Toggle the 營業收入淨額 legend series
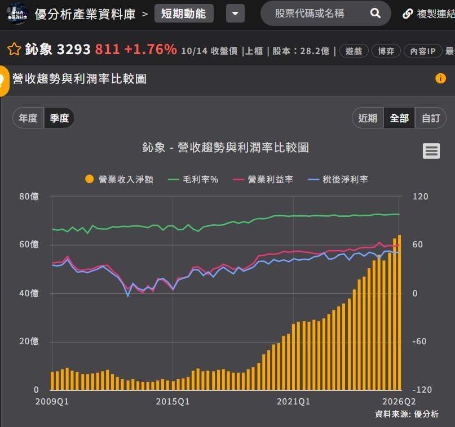The height and width of the screenshot is (427, 455). [120, 180]
